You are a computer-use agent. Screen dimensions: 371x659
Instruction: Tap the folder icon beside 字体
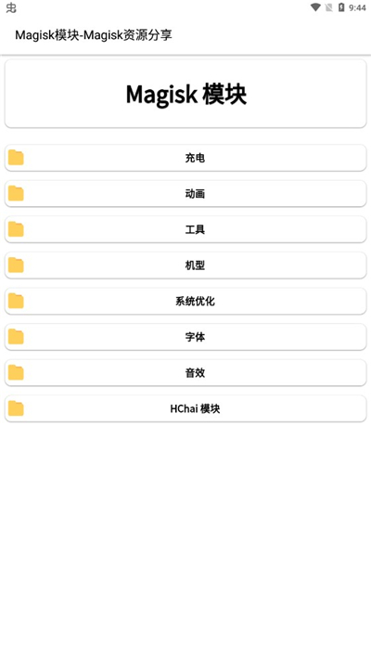(x=16, y=336)
